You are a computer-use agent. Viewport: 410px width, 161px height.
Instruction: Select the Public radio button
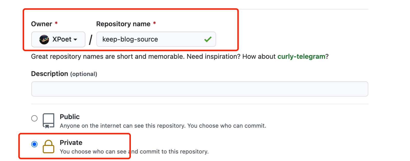[x=34, y=118]
